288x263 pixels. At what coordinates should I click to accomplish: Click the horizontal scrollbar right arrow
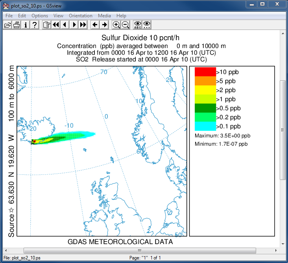coord(276,250)
